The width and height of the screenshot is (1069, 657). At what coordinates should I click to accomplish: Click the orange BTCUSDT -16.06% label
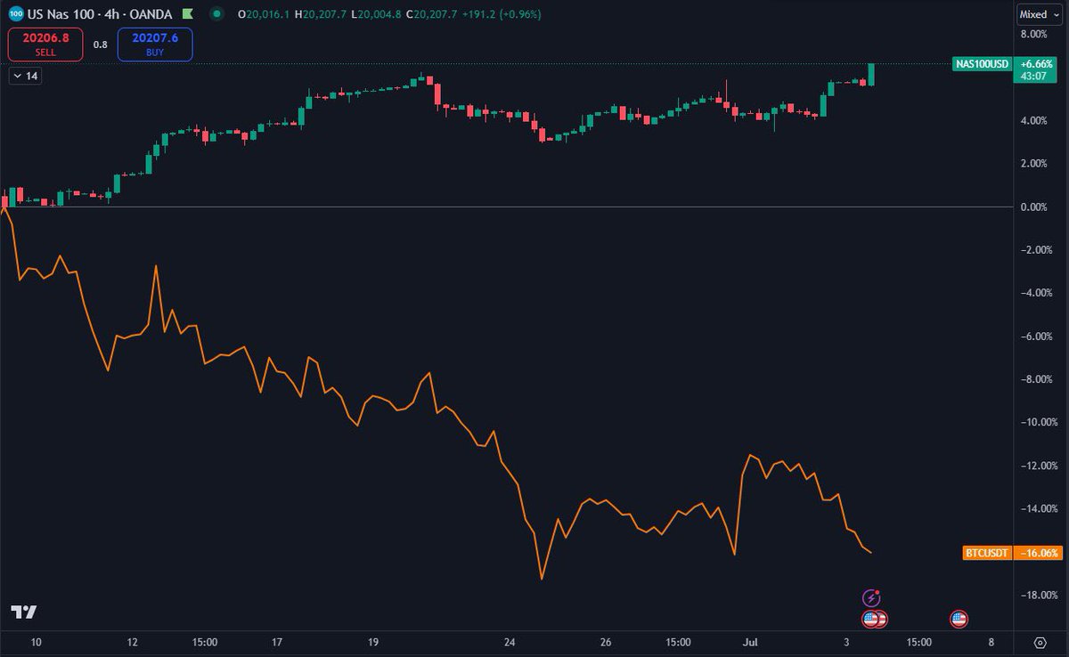(987, 553)
